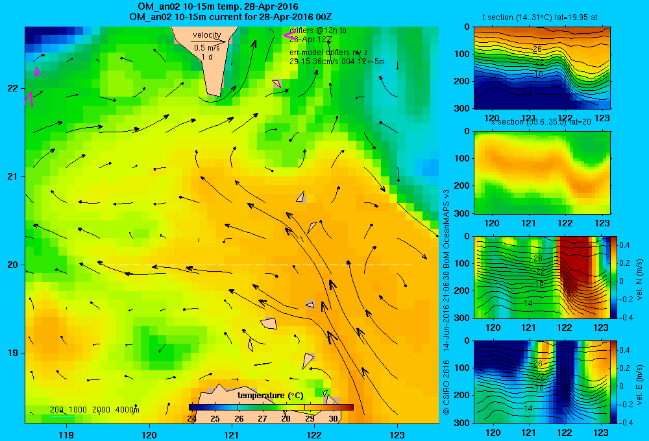The height and width of the screenshot is (441, 649).
Task: Click the white dashed section line at latitude 20
Action: 260,265
